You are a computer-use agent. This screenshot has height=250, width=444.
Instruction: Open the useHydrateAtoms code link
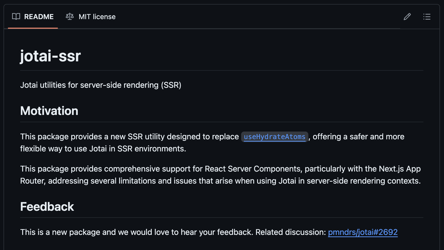275,137
